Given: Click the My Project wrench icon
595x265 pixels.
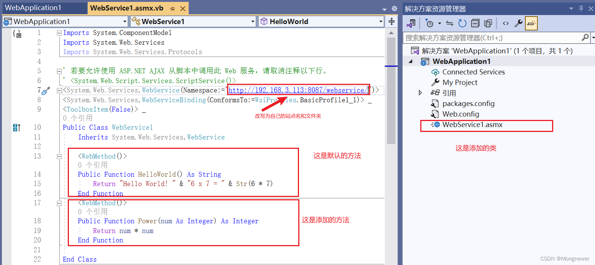Looking at the screenshot, I should click(x=435, y=82).
